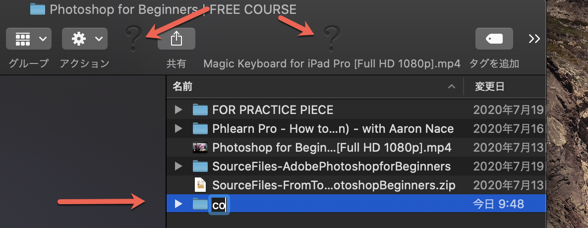Viewport: 588px width, 228px height.
Task: Show more toolbar items via double chevron
Action: [534, 39]
